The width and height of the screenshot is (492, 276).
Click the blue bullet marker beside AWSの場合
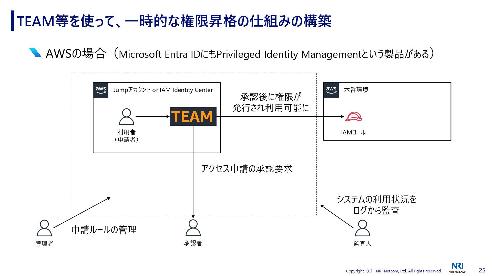[35, 53]
